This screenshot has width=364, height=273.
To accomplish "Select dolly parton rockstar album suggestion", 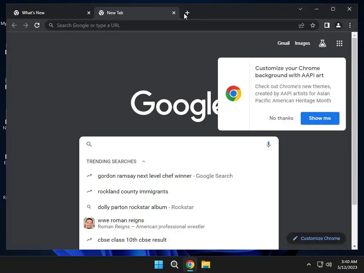I will point(179,207).
